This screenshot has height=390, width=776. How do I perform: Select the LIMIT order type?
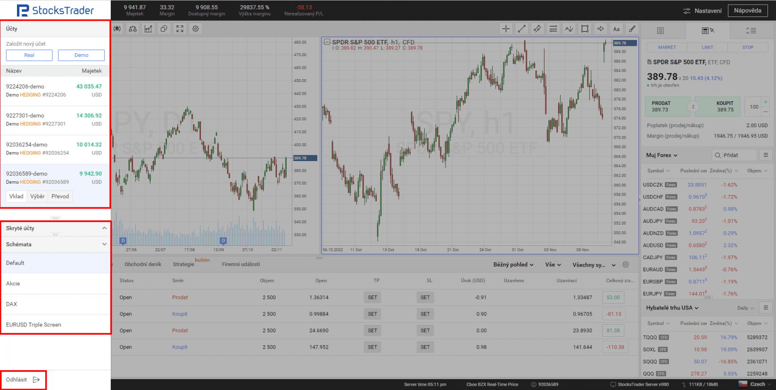click(x=708, y=48)
